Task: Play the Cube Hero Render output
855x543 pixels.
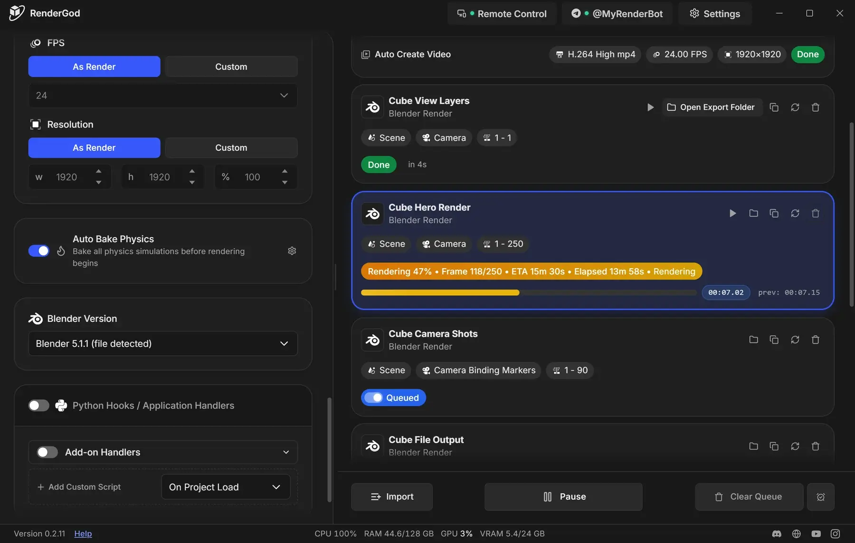Action: coord(732,213)
